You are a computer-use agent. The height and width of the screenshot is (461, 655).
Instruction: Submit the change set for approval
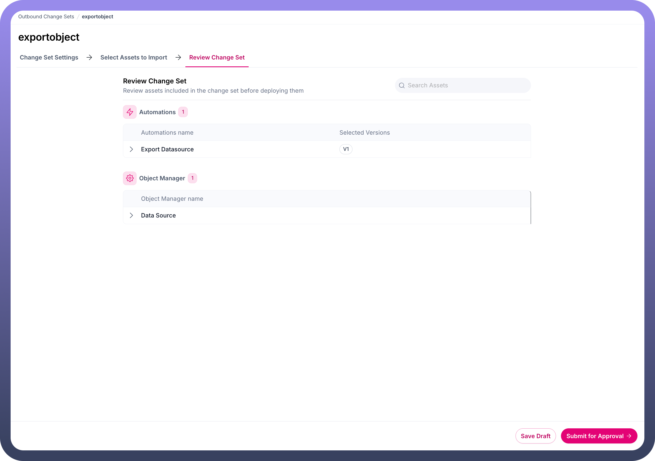598,436
